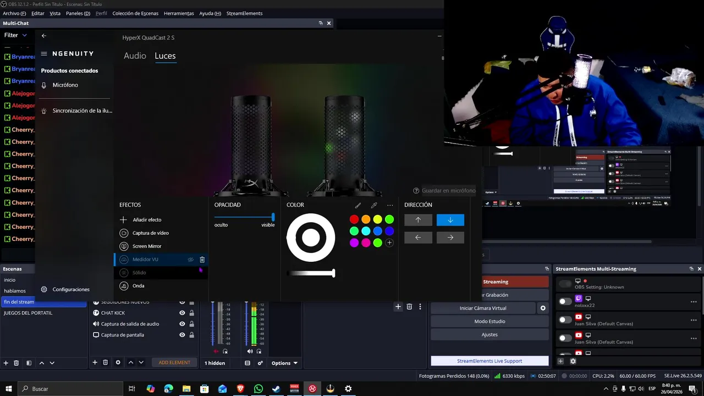
Task: Open NGENUITY Configuraciones
Action: pyautogui.click(x=65, y=289)
